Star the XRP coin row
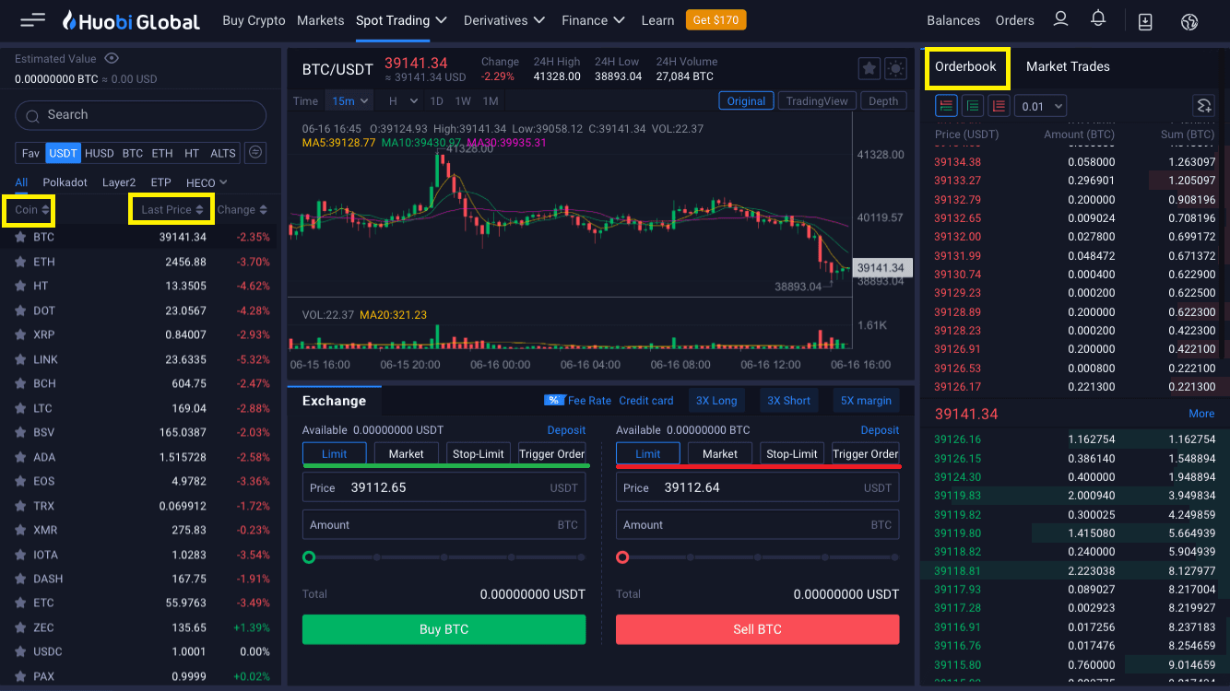 20,334
